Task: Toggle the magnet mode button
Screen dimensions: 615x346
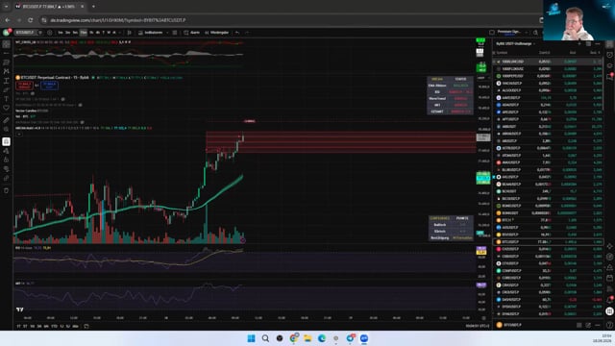Action: click(x=7, y=141)
